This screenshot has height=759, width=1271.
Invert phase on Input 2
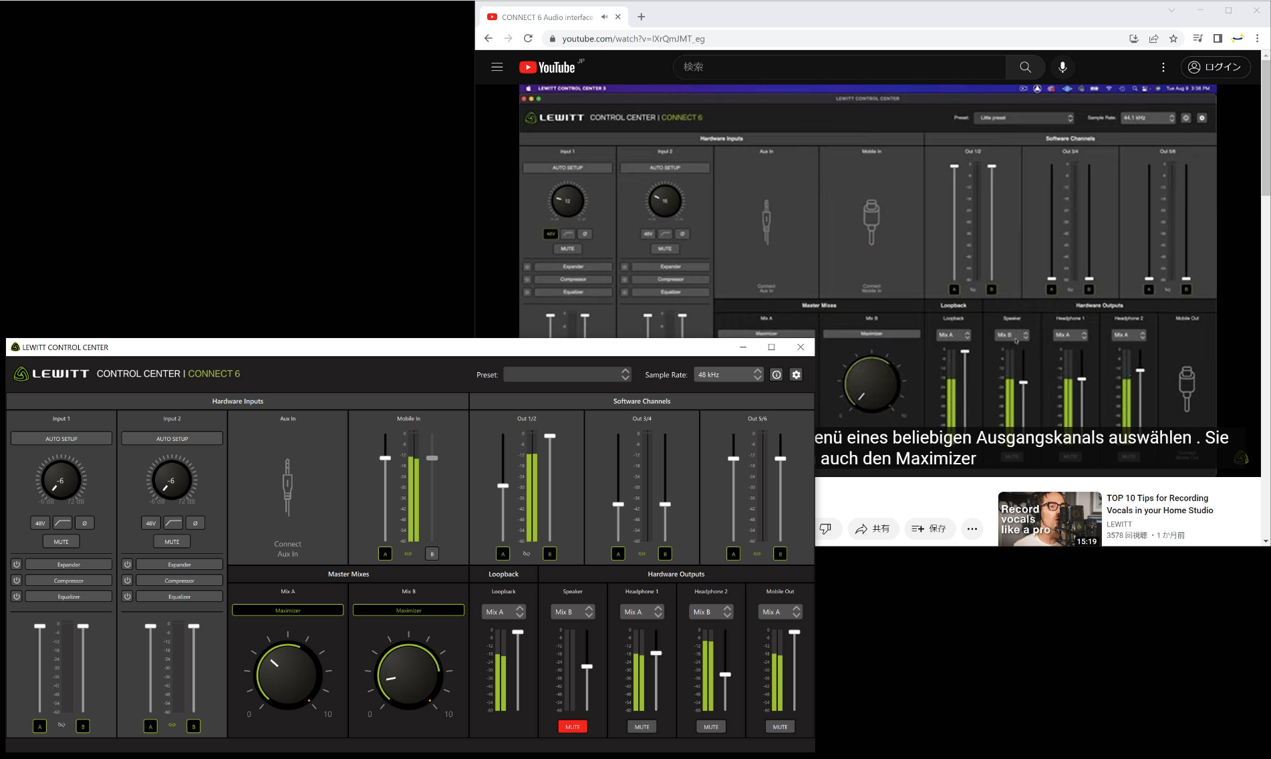click(195, 523)
